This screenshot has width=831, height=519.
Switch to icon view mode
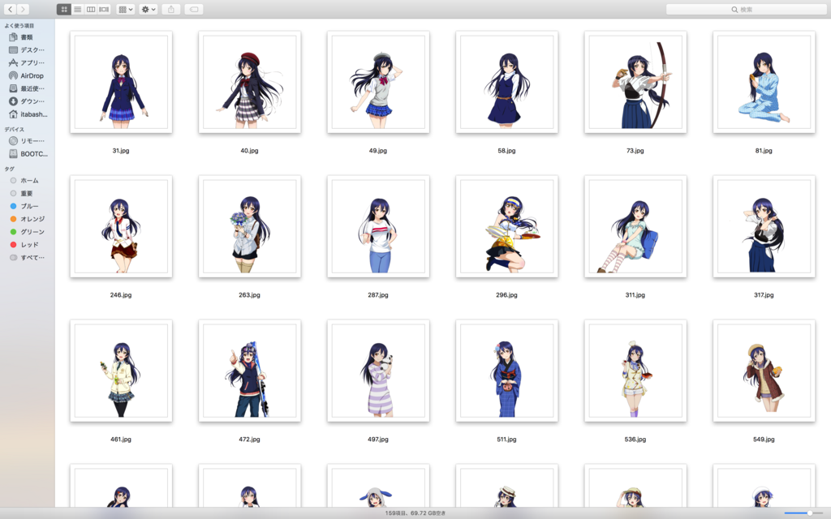64,9
